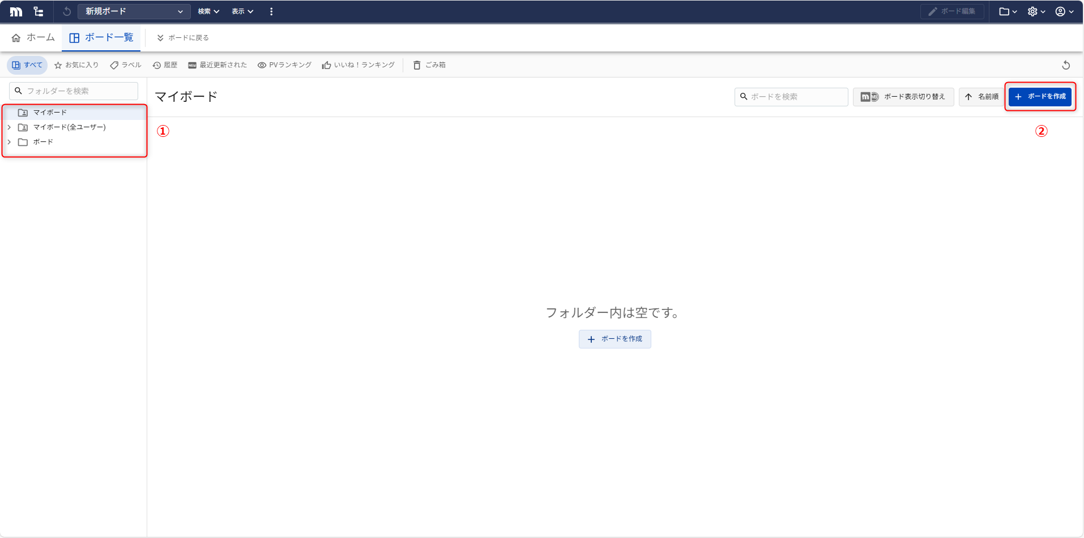The height and width of the screenshot is (538, 1084).
Task: Switch to the ホーム tab
Action: click(x=33, y=38)
